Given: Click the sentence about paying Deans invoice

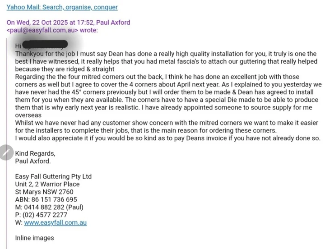Looking at the screenshot, I should [168, 138].
